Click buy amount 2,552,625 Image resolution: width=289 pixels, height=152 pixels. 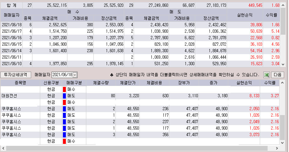click(x=58, y=25)
